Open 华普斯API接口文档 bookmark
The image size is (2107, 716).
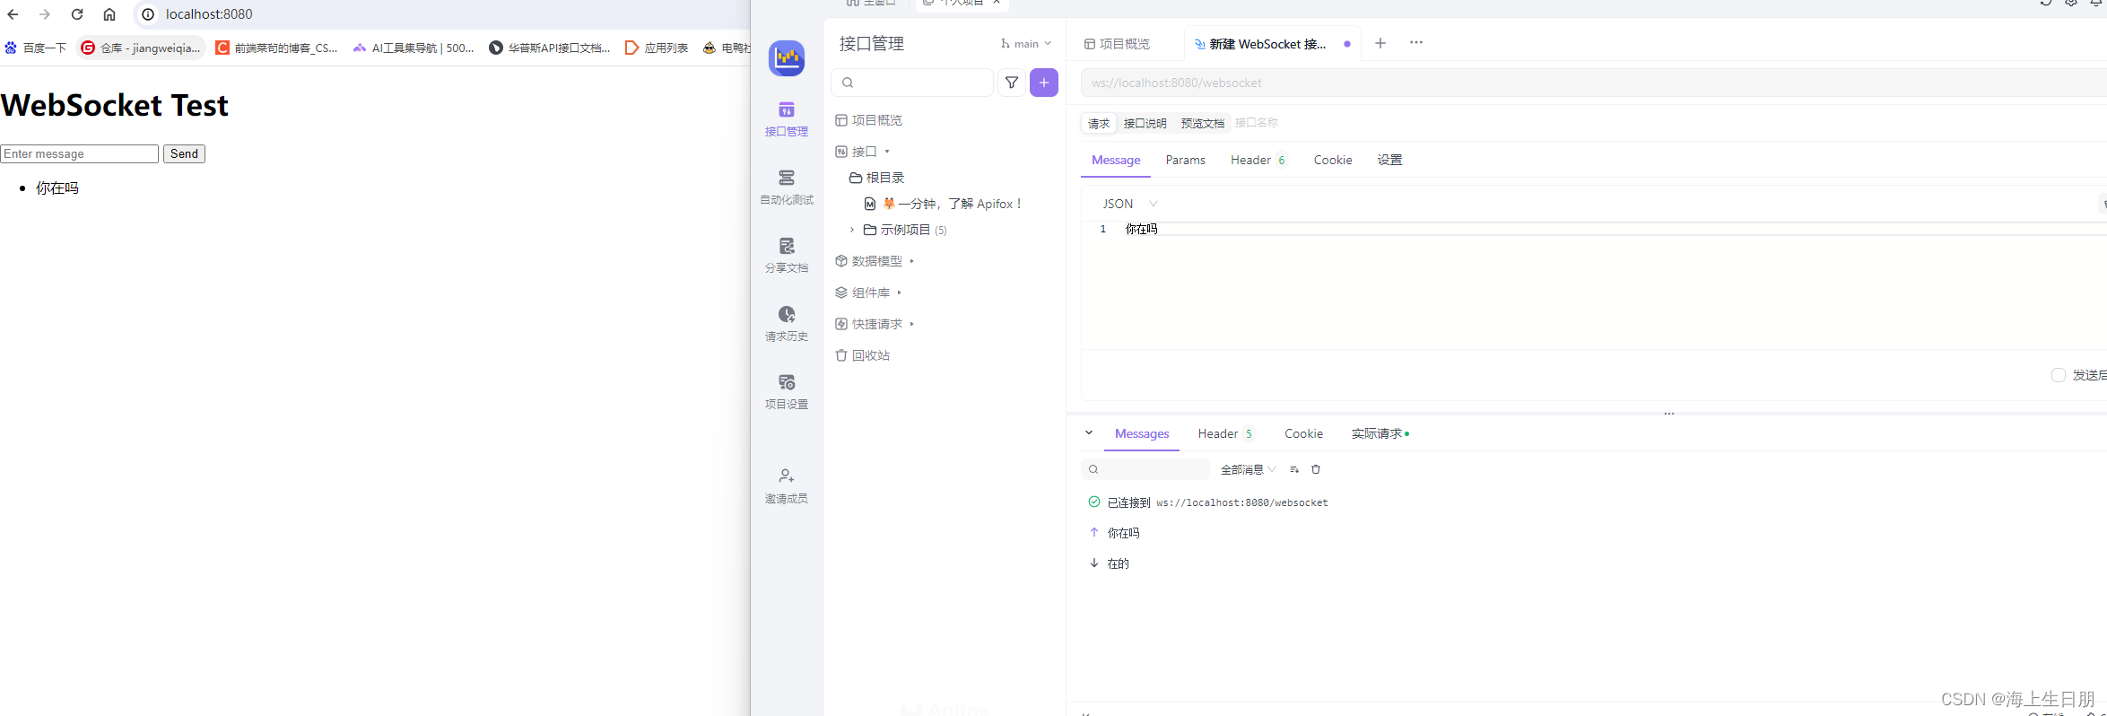[x=550, y=48]
